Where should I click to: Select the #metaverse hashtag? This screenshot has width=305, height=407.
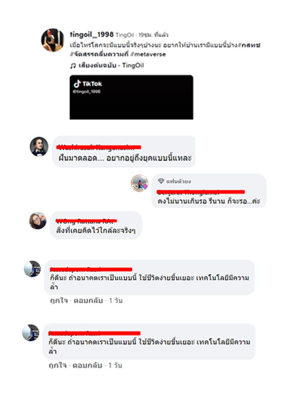[x=148, y=54]
